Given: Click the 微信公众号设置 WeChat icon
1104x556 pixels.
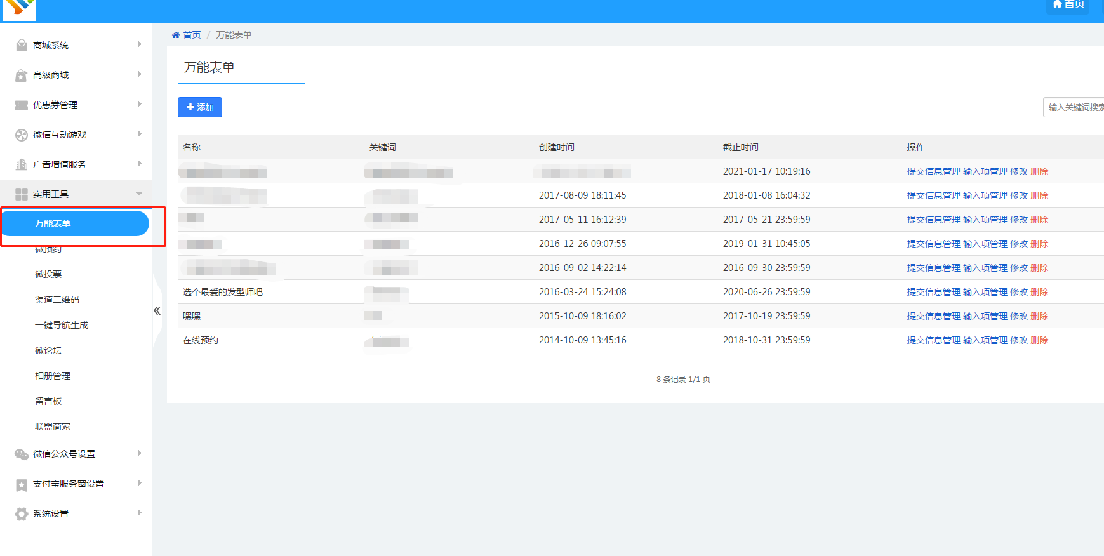Looking at the screenshot, I should 22,454.
